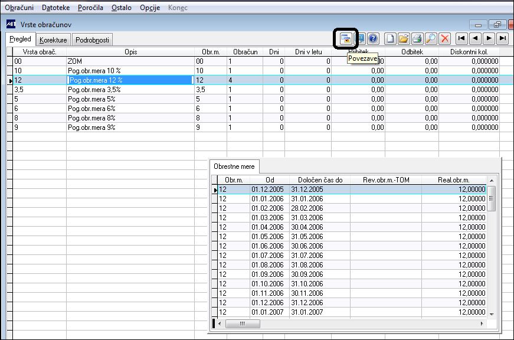Click the comment notes icon beside Povezave
The width and height of the screenshot is (514, 340).
[x=360, y=39]
